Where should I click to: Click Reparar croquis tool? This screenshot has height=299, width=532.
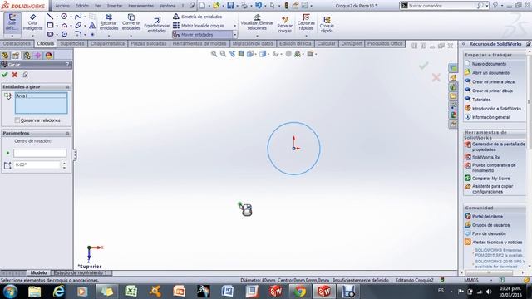(x=284, y=24)
